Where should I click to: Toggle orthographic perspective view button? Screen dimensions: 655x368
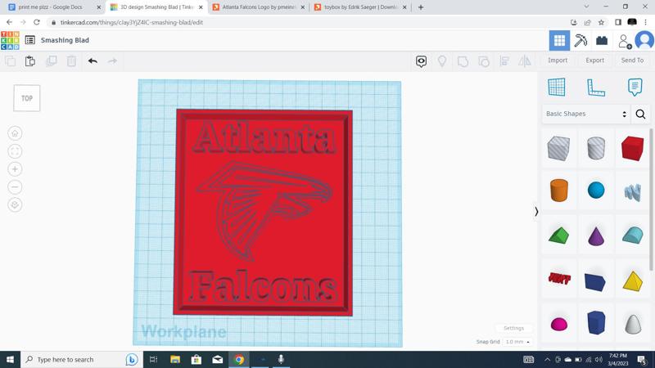tap(15, 205)
